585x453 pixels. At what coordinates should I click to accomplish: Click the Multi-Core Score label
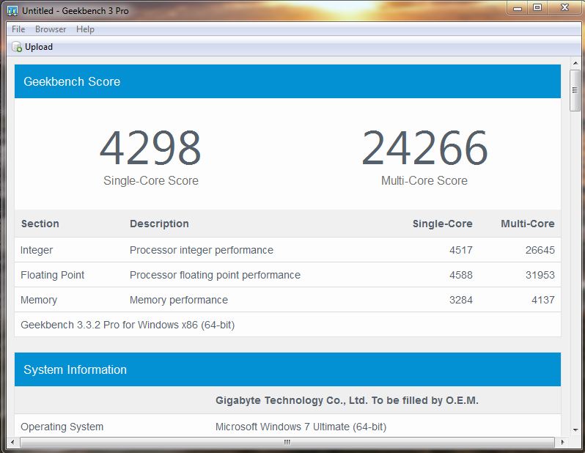tap(424, 180)
